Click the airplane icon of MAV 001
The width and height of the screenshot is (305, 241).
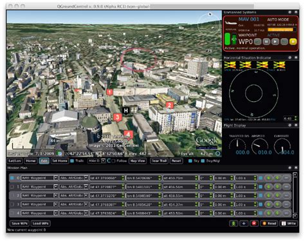pyautogui.click(x=231, y=23)
